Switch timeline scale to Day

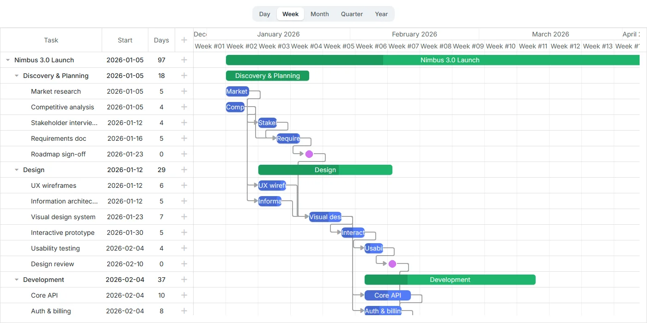[x=265, y=14]
